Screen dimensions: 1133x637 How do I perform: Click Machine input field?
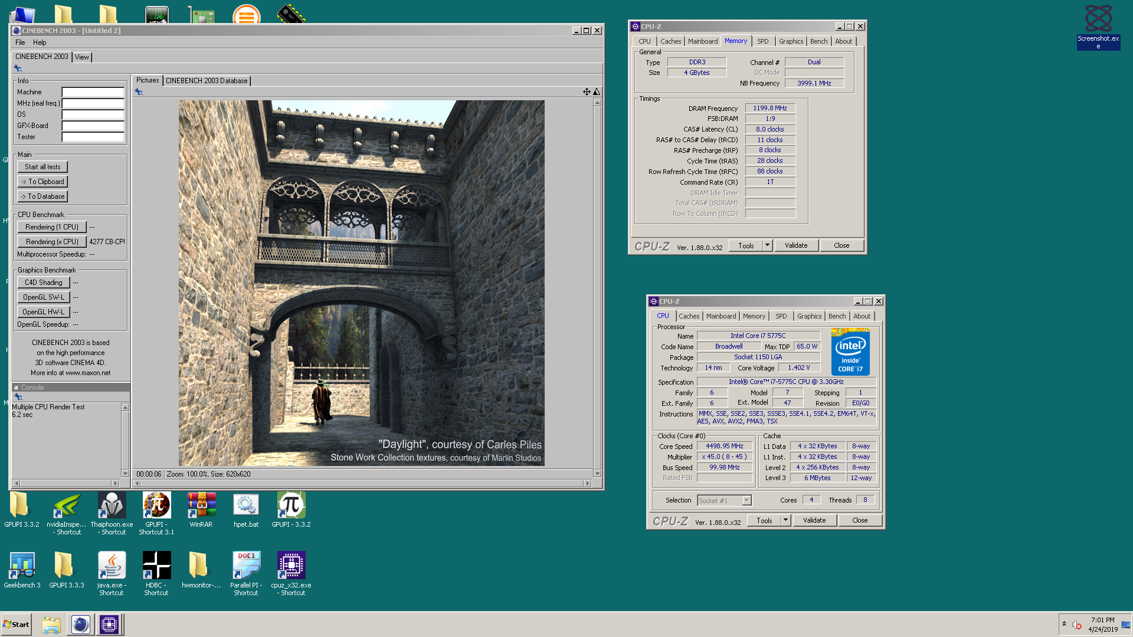(93, 92)
